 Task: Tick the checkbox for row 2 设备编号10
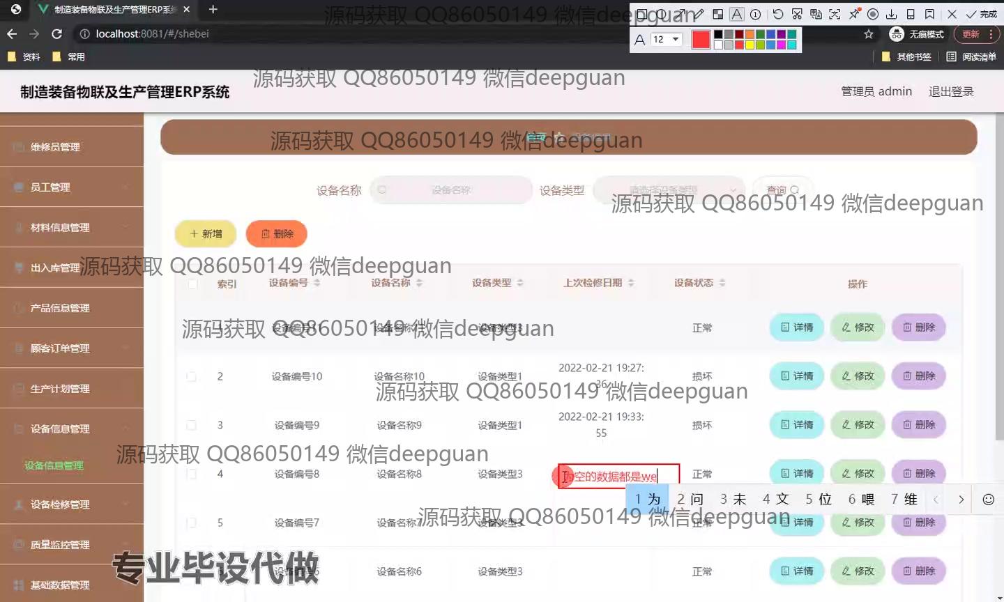192,376
